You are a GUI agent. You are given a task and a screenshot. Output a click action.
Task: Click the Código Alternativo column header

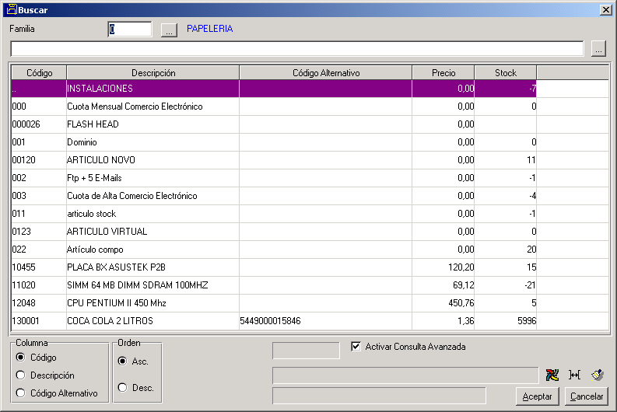[x=326, y=73]
